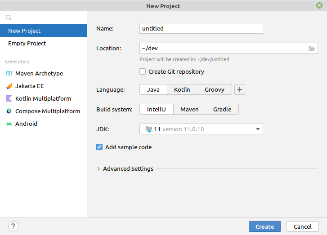327x235 pixels.
Task: Open help with the question mark icon
Action: 13,226
